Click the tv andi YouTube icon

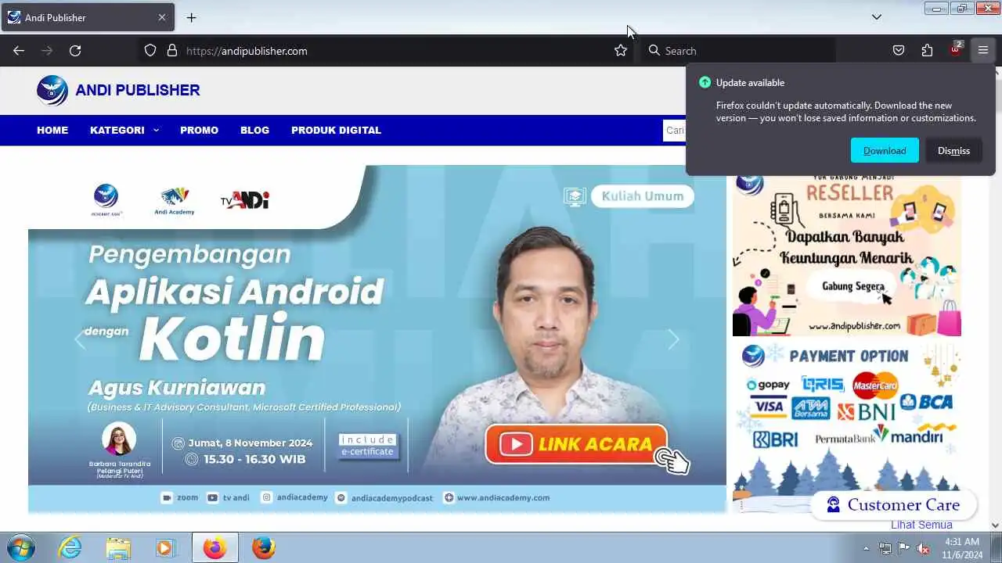point(213,497)
